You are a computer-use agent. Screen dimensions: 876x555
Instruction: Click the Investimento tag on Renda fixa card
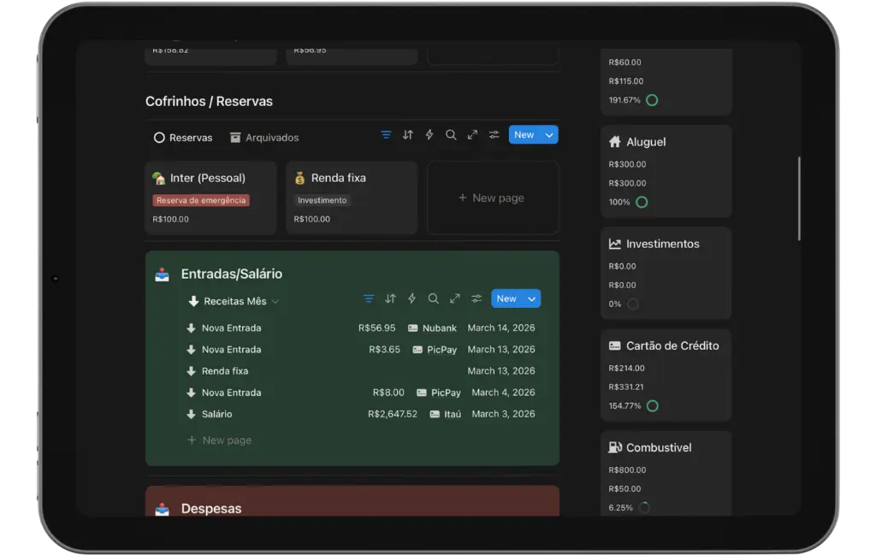[x=322, y=200]
